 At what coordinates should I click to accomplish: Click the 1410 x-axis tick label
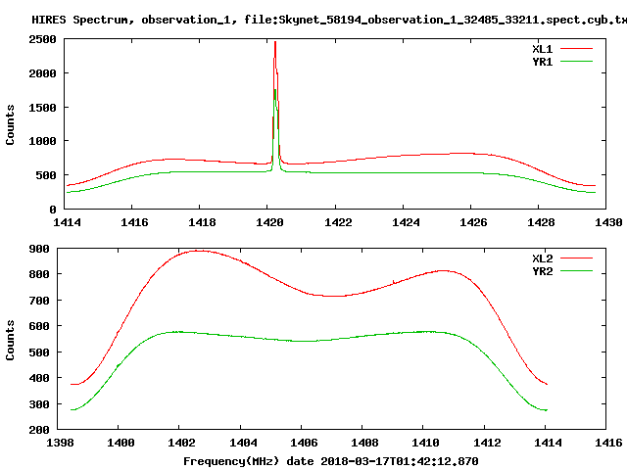coord(425,443)
